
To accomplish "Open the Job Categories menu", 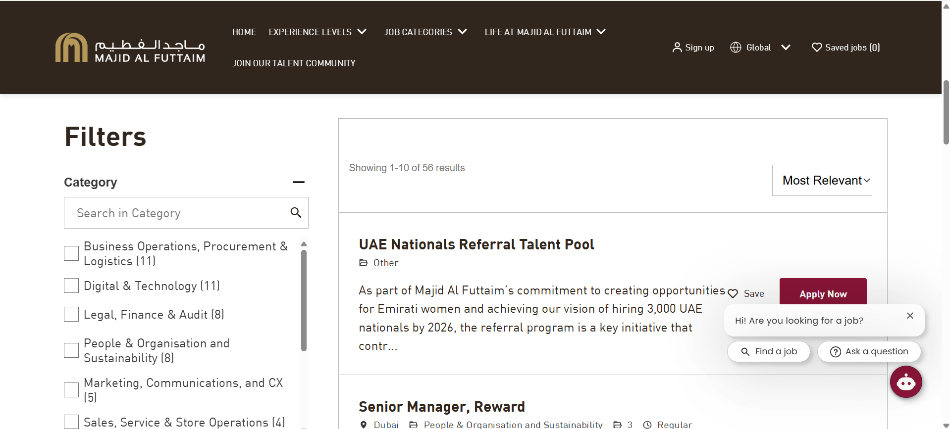I will [x=425, y=32].
